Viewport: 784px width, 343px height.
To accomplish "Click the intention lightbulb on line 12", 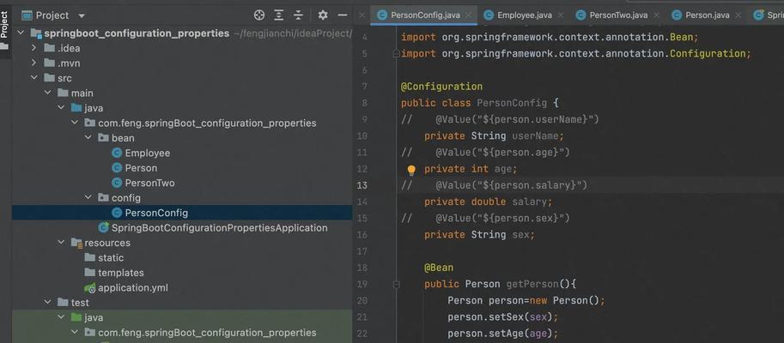I will coord(411,171).
